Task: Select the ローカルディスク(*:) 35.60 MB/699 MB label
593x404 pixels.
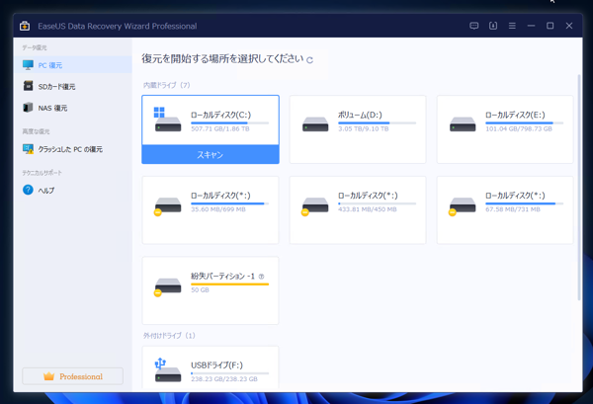Action: 220,196
